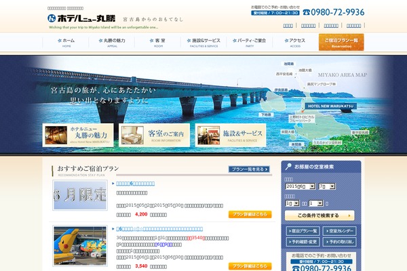Click the 上野村トロピカルフルーツパーク map label
407x271 pixels.
click(x=301, y=119)
